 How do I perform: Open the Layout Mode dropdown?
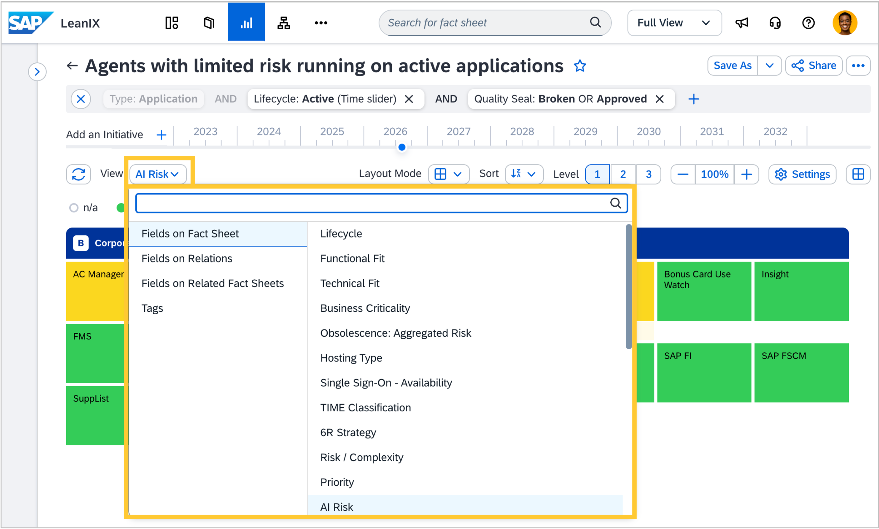click(x=449, y=174)
